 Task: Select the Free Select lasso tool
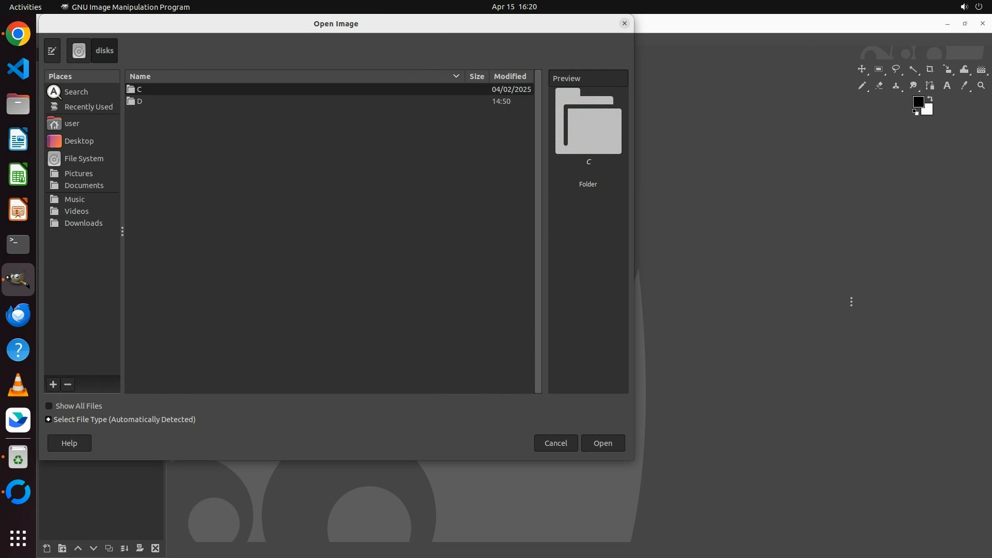point(895,69)
